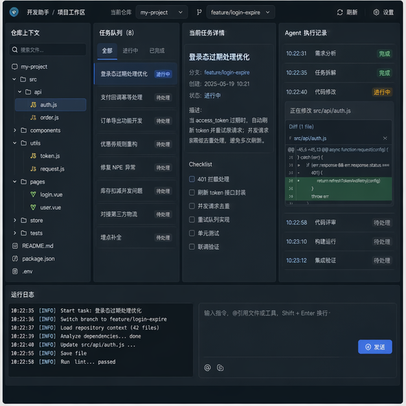The height and width of the screenshot is (406, 406).
Task: Click the JS icon of order.js
Action: (x=33, y=118)
